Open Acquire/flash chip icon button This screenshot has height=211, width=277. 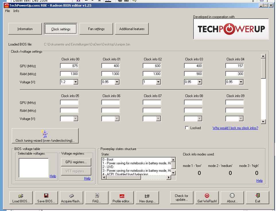(x=71, y=198)
